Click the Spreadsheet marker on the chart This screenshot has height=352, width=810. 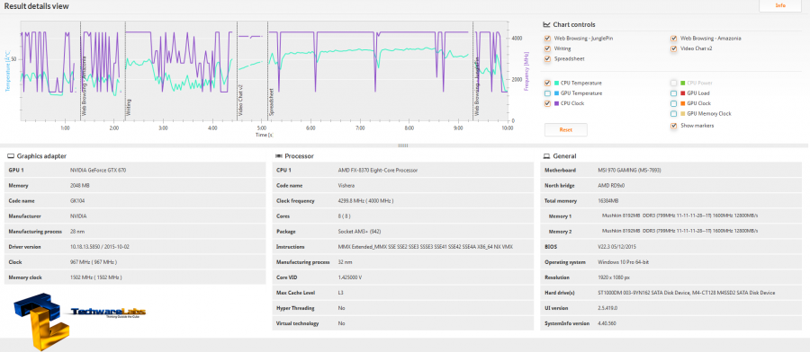[x=271, y=102]
